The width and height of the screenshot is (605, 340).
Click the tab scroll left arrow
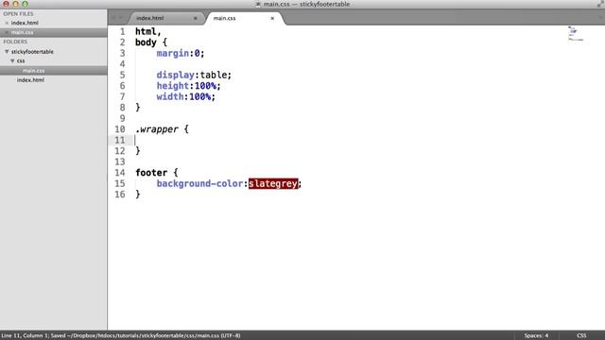coord(113,18)
